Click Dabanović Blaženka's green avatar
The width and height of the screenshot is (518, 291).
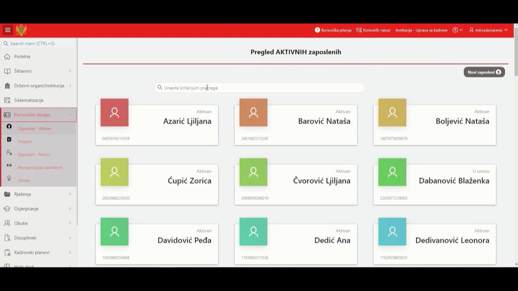pyautogui.click(x=392, y=172)
